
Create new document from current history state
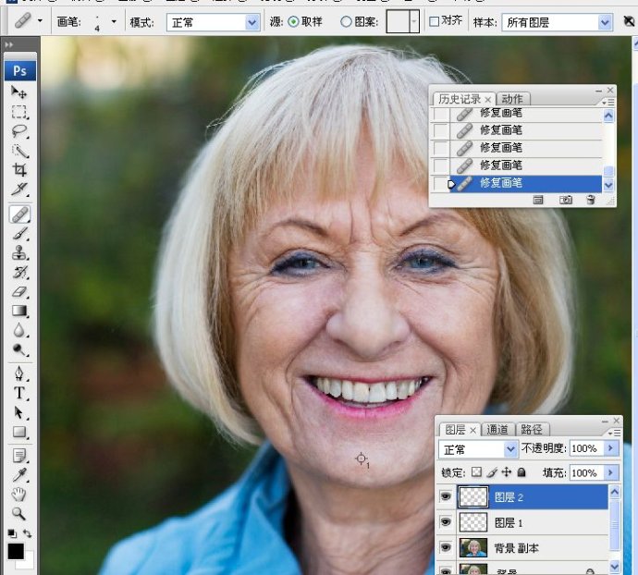pos(538,200)
